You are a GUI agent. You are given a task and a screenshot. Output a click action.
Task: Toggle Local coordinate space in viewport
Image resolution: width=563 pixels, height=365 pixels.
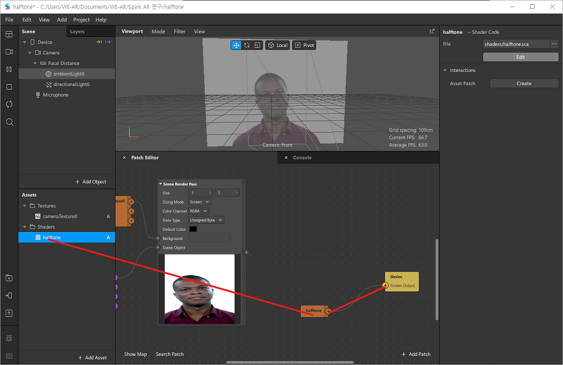[x=278, y=45]
